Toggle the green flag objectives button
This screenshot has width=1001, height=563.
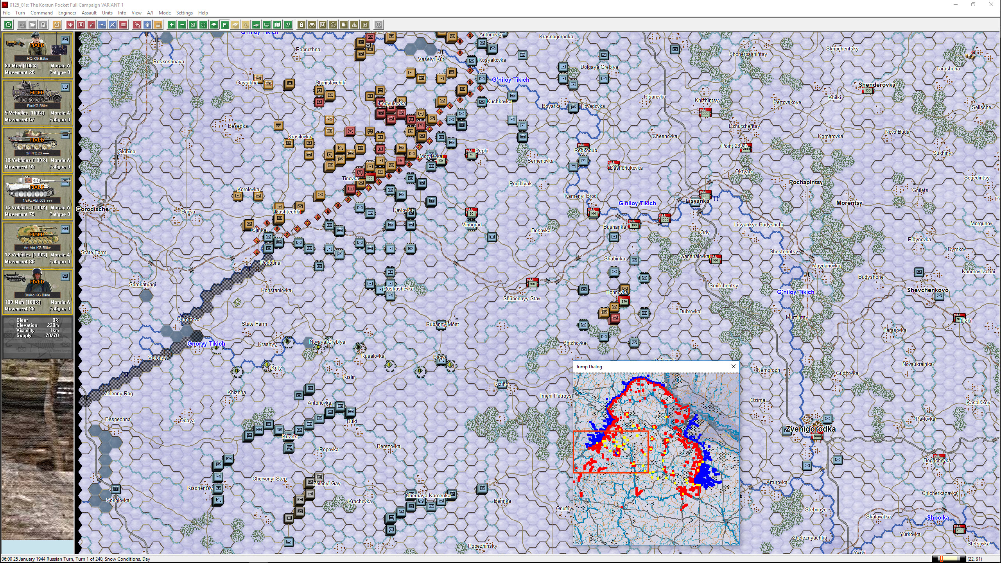point(224,25)
